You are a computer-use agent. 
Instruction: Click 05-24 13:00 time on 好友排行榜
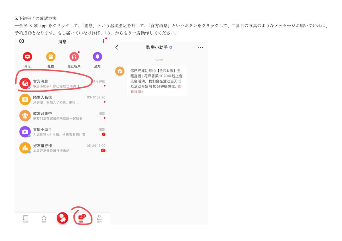tap(96, 146)
